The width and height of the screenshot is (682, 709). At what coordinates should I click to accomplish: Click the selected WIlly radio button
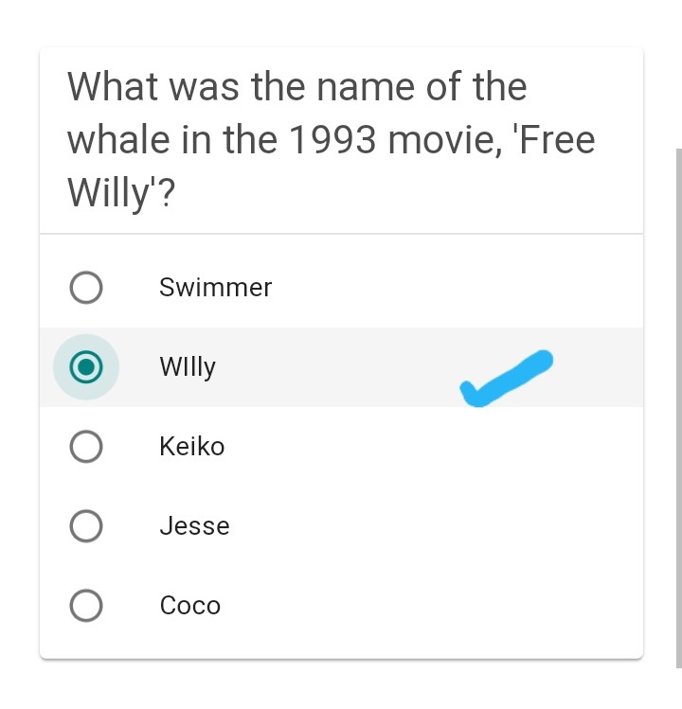pyautogui.click(x=86, y=367)
